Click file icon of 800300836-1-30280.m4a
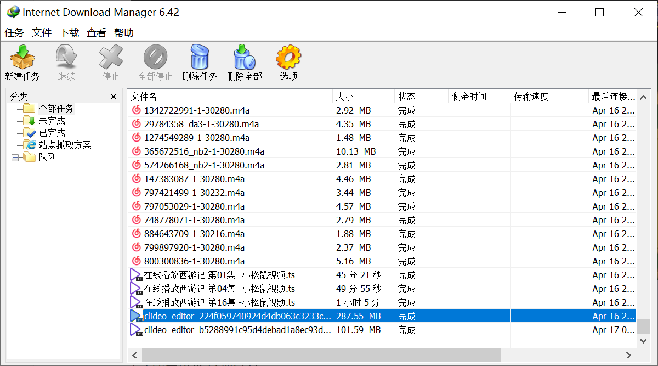Image resolution: width=658 pixels, height=366 pixels. click(x=137, y=261)
